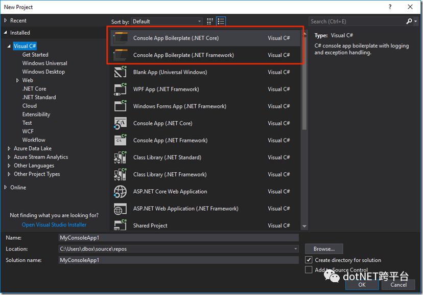Screen dimensions: 423x295
Task: Click the Class Library (.NET Framework) icon
Action: [x=121, y=174]
